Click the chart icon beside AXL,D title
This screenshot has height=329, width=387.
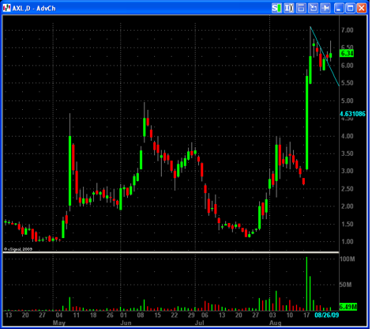7,8
